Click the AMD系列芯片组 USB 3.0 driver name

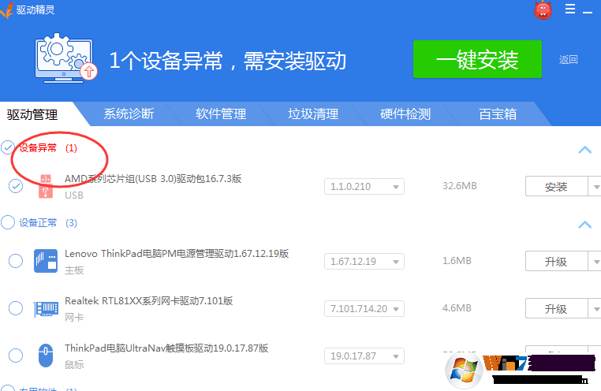tap(153, 178)
